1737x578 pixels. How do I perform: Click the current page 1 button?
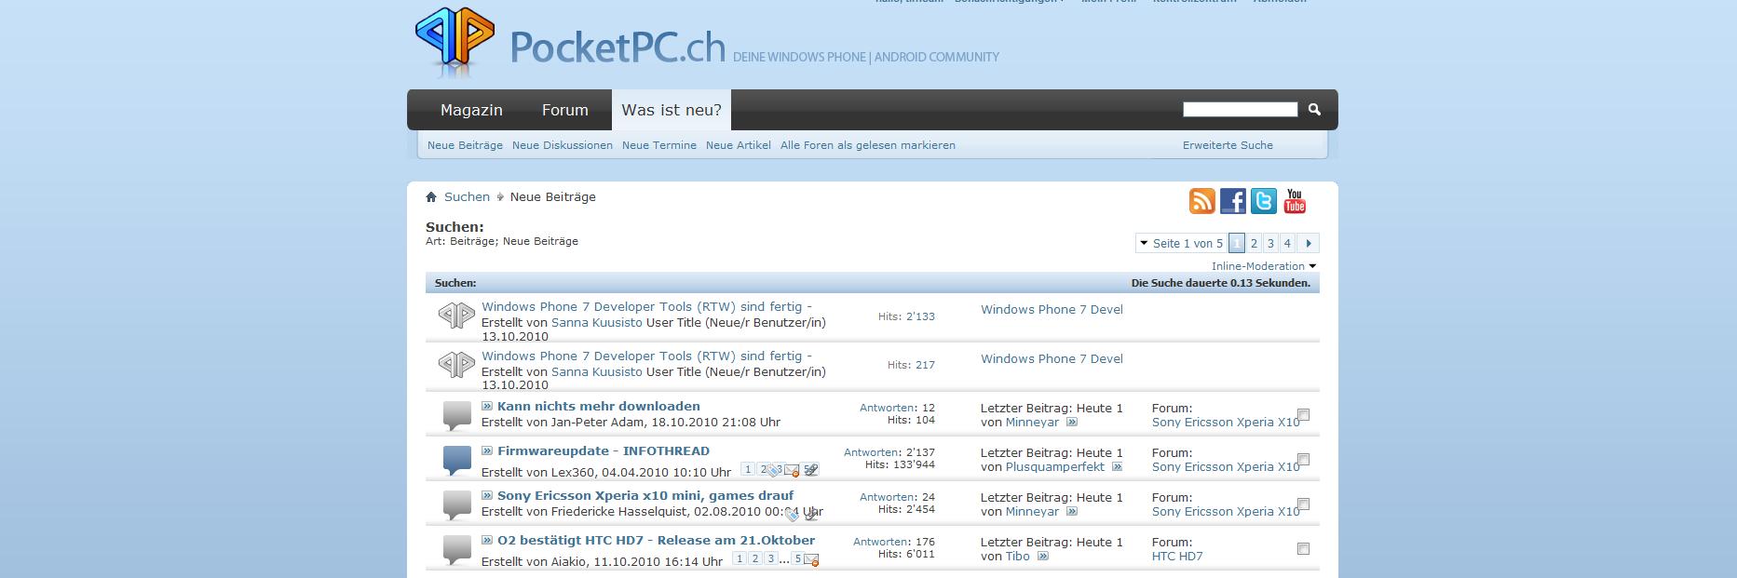[1237, 244]
